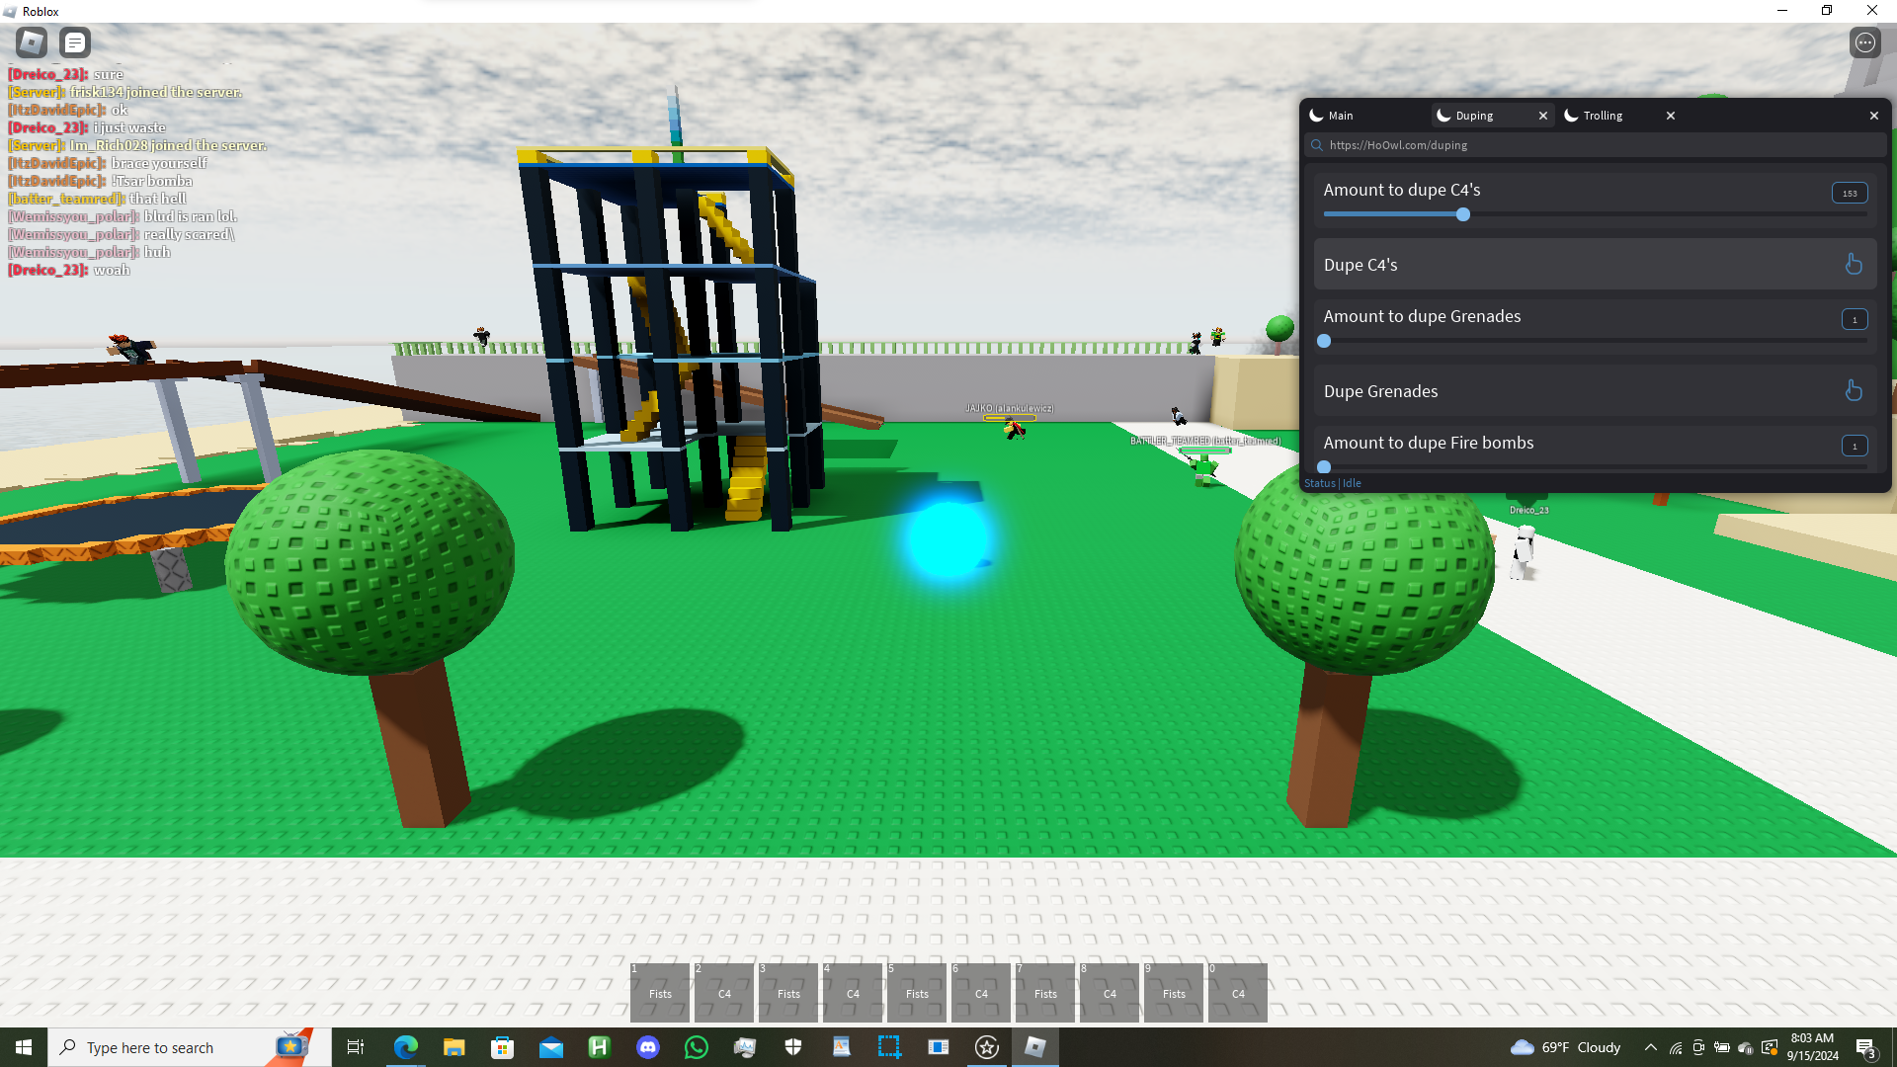Click hand icon on Dupe C4's

coord(1854,264)
